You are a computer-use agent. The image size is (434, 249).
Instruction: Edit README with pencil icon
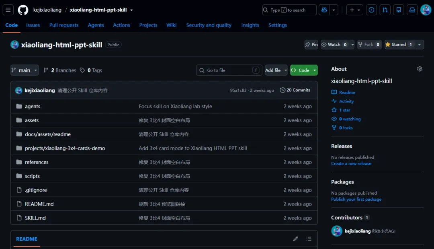coord(296,239)
